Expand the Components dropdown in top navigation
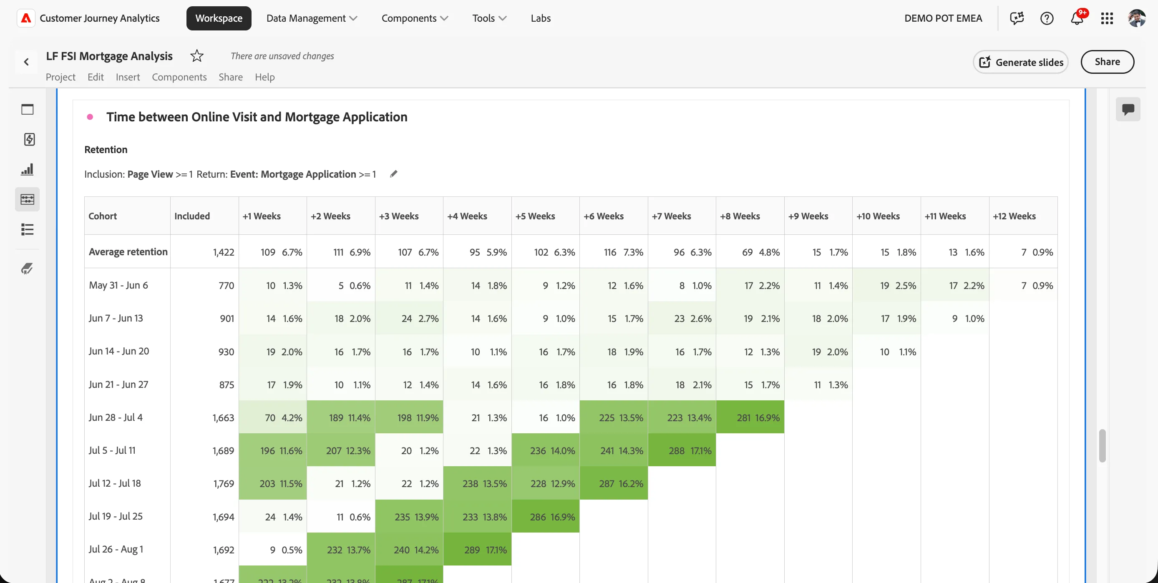This screenshot has width=1158, height=583. (x=415, y=18)
